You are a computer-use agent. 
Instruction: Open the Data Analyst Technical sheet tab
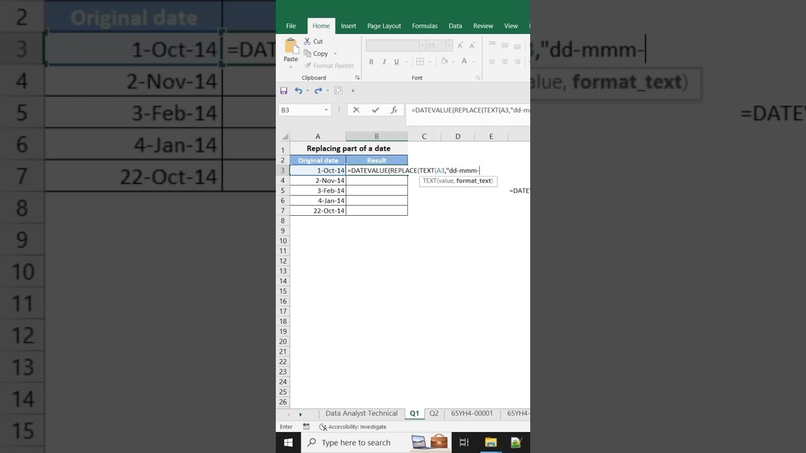coord(361,413)
